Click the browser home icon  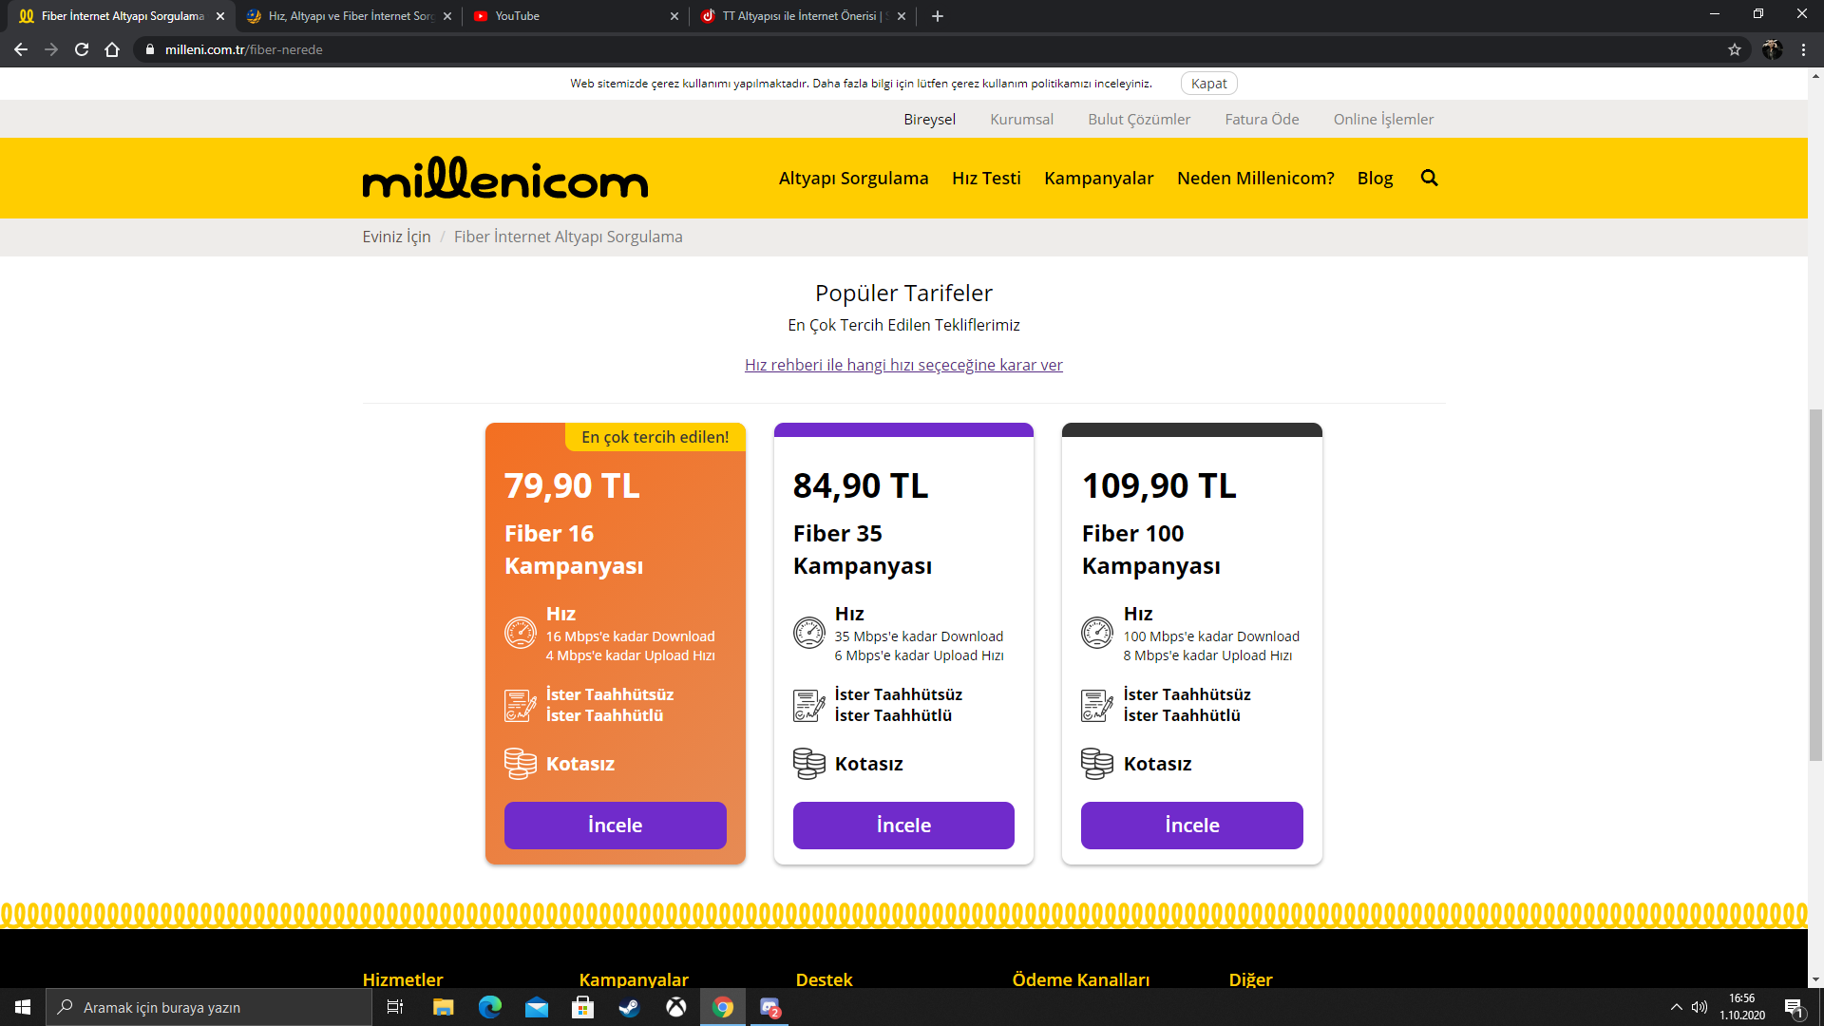[112, 49]
